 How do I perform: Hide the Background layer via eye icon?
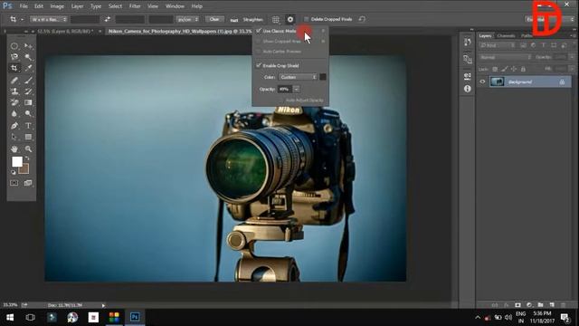click(x=482, y=81)
